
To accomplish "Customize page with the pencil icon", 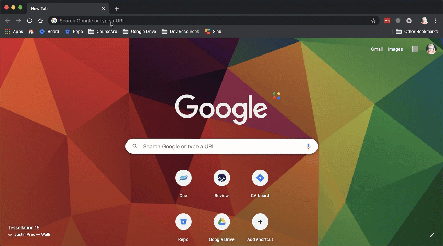I will [432, 235].
